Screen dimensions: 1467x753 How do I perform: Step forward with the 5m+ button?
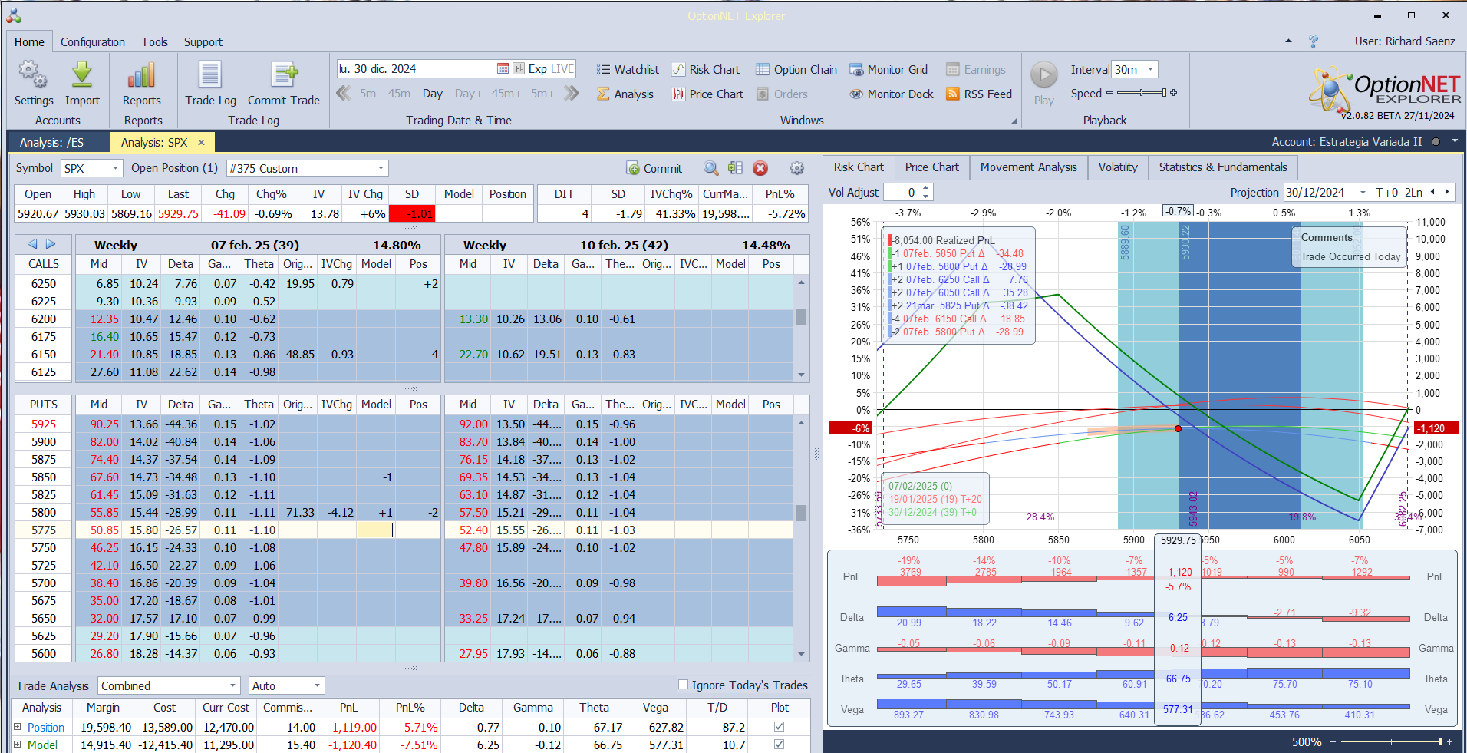(542, 94)
